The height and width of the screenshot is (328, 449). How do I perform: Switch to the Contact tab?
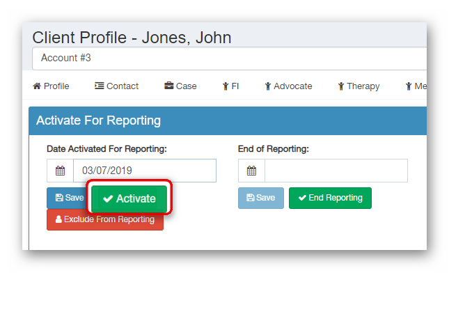[x=116, y=86]
